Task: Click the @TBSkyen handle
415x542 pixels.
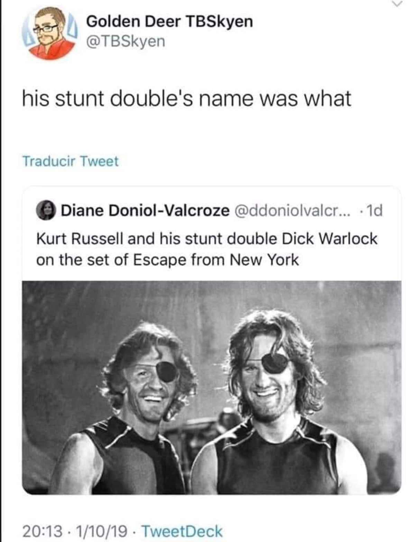Action: click(x=126, y=42)
